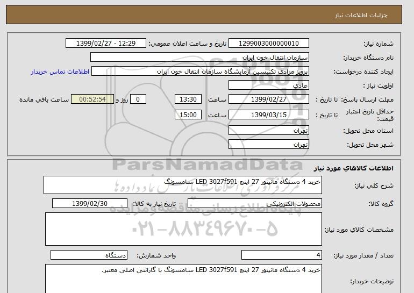The width and height of the screenshot is (414, 293).
Task: Click the empty goods specifications text area
Action: [183, 229]
